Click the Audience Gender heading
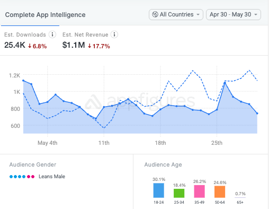Screen dimensions: 269x209 click(33, 164)
